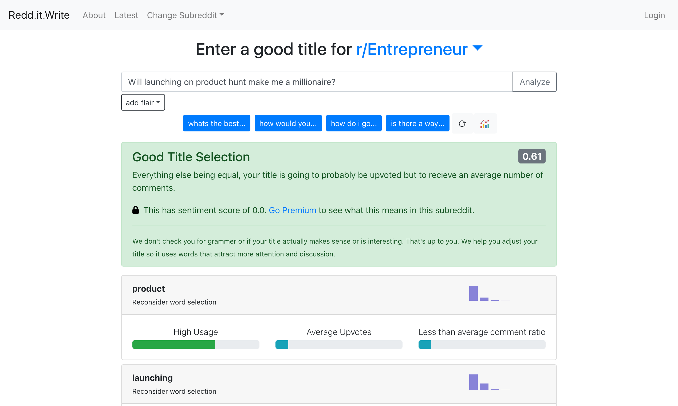Go to the Latest page
Viewport: 678px width, 406px height.
click(x=126, y=15)
